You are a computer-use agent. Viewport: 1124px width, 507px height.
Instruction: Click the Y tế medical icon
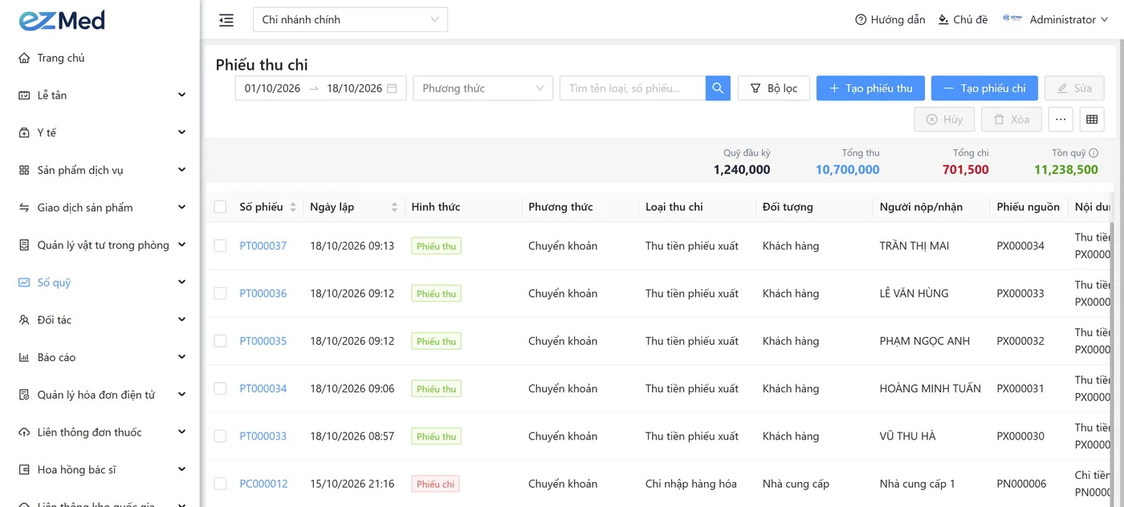[x=24, y=132]
